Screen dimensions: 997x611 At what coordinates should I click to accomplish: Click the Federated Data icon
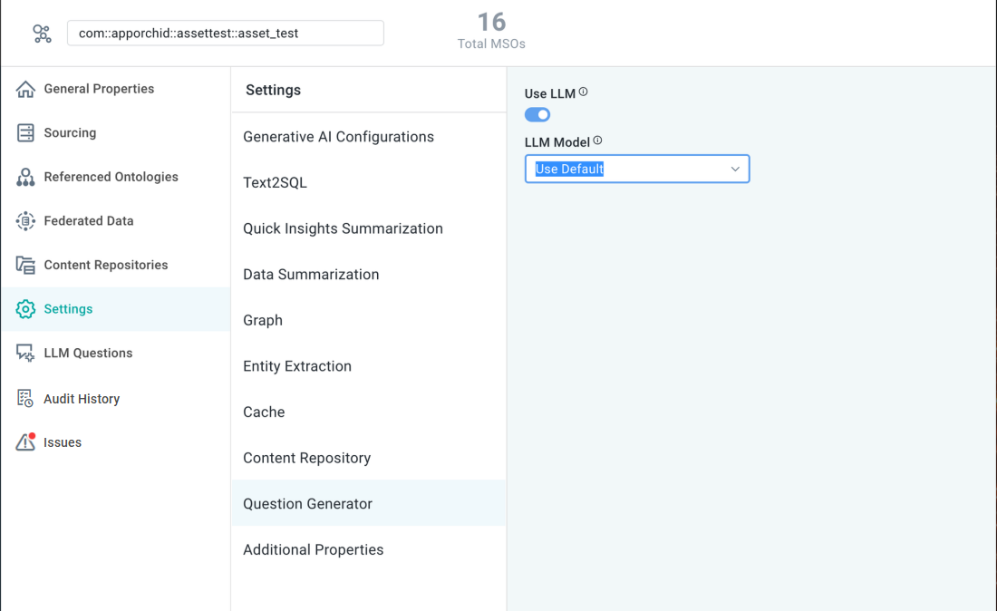tap(25, 221)
